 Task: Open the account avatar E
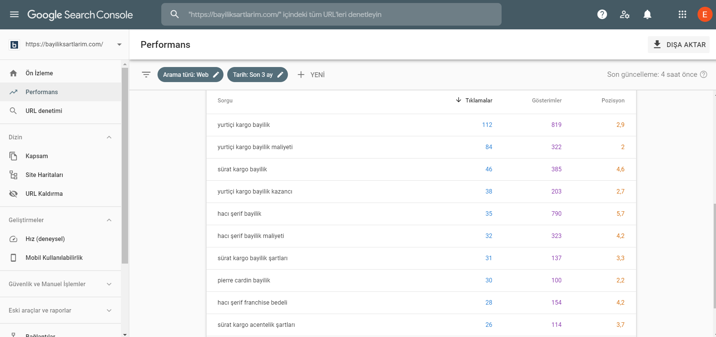click(x=705, y=14)
